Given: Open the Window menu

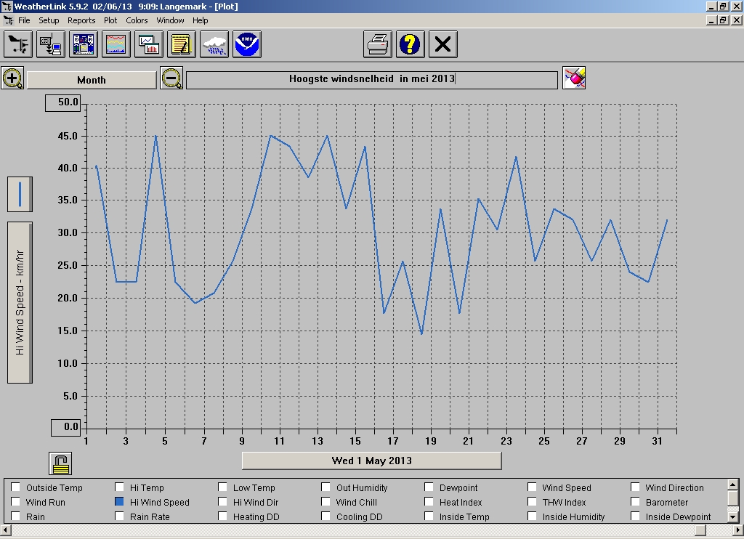Looking at the screenshot, I should click(170, 20).
